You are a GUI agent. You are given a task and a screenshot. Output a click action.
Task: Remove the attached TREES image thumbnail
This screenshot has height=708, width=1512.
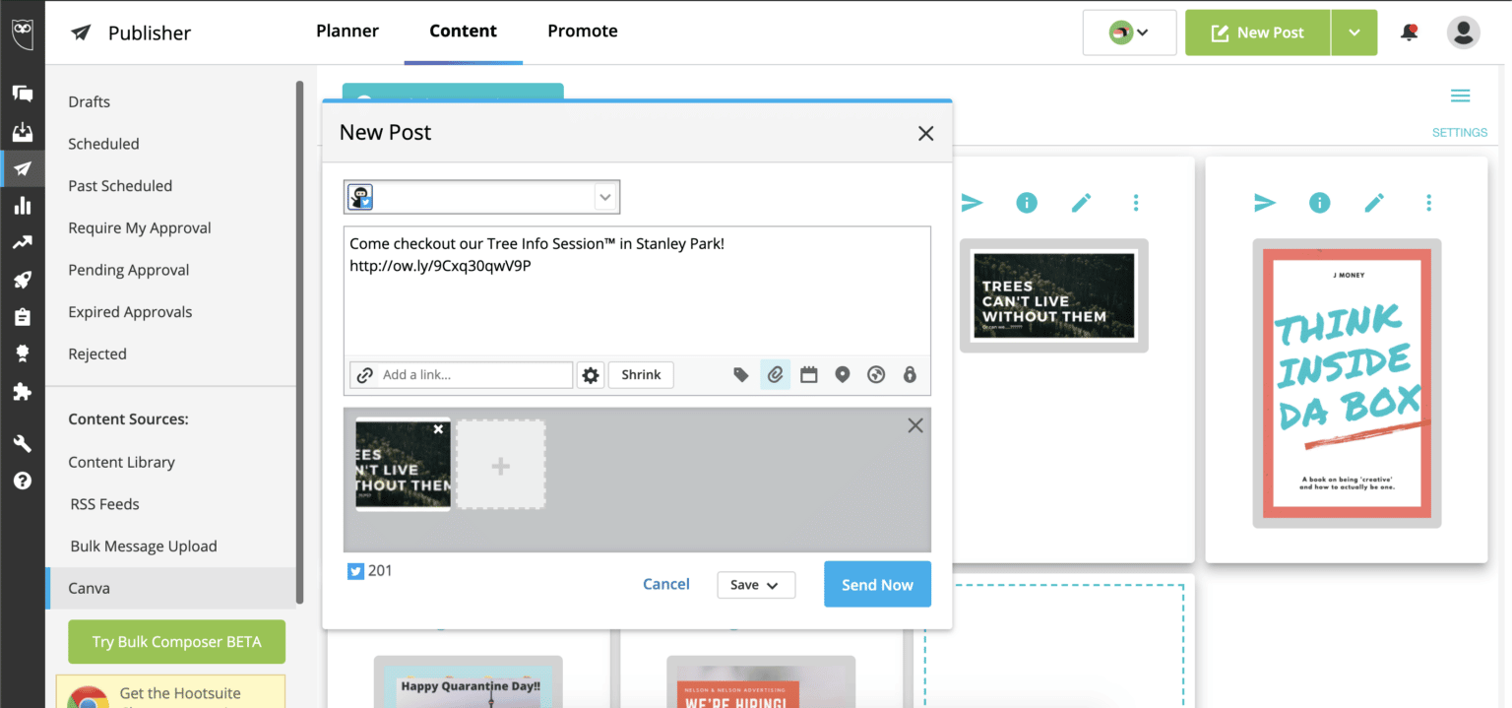pyautogui.click(x=437, y=428)
